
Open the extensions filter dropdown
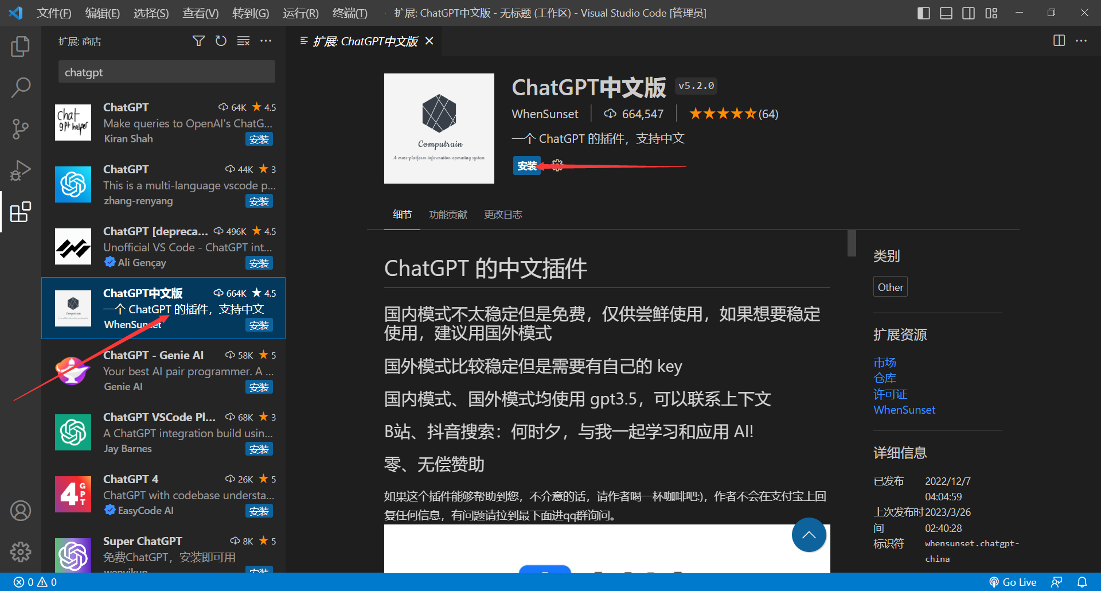pos(198,41)
